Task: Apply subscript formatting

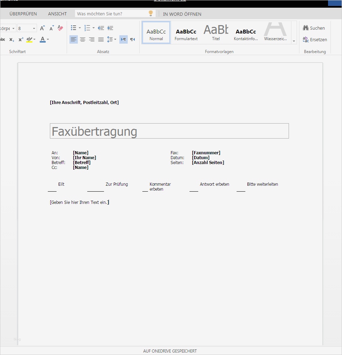Action: pos(12,39)
